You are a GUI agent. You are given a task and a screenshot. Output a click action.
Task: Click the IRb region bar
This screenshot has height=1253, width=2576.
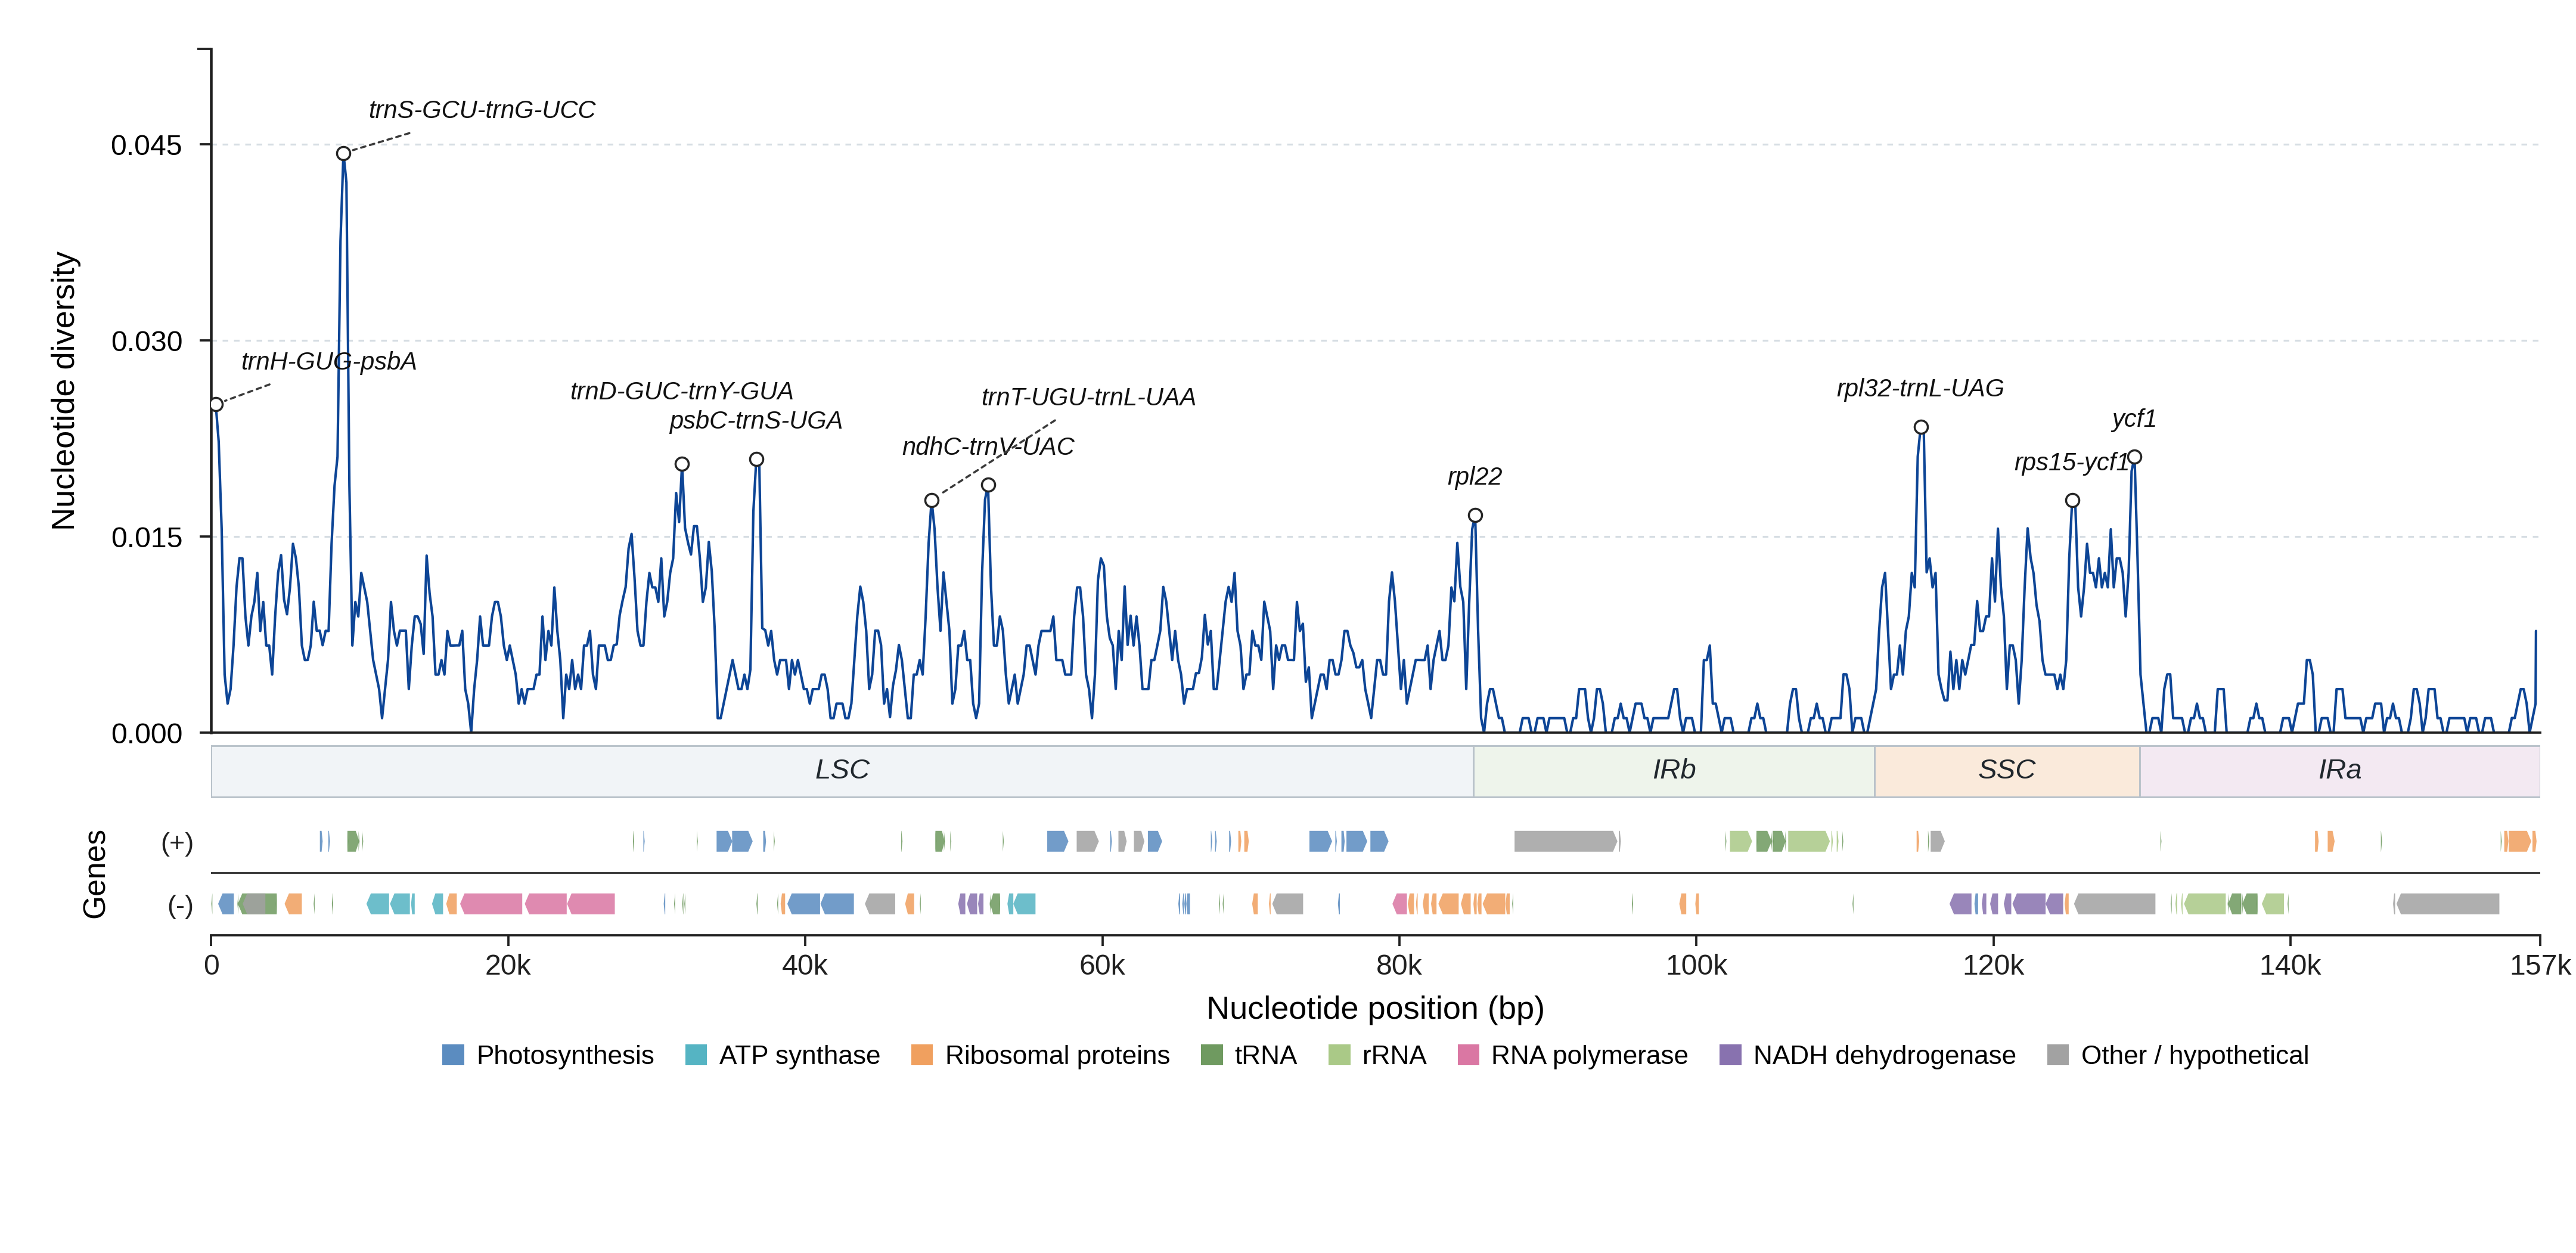coord(1674,771)
